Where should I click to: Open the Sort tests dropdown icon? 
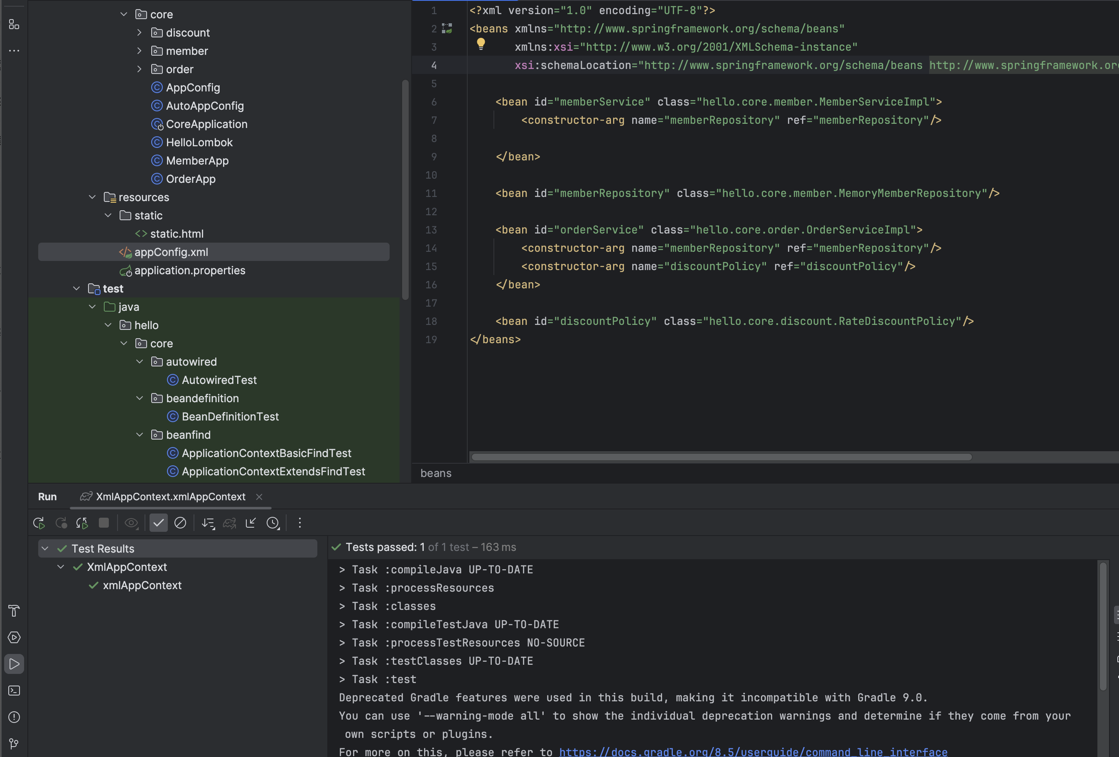(x=208, y=523)
